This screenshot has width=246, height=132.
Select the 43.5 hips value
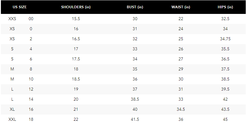pos(225,109)
